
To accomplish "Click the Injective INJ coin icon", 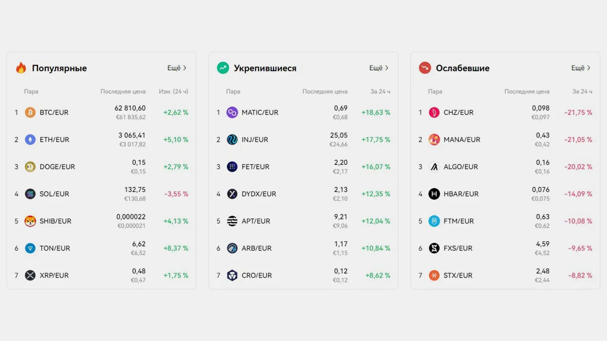I will 232,139.
